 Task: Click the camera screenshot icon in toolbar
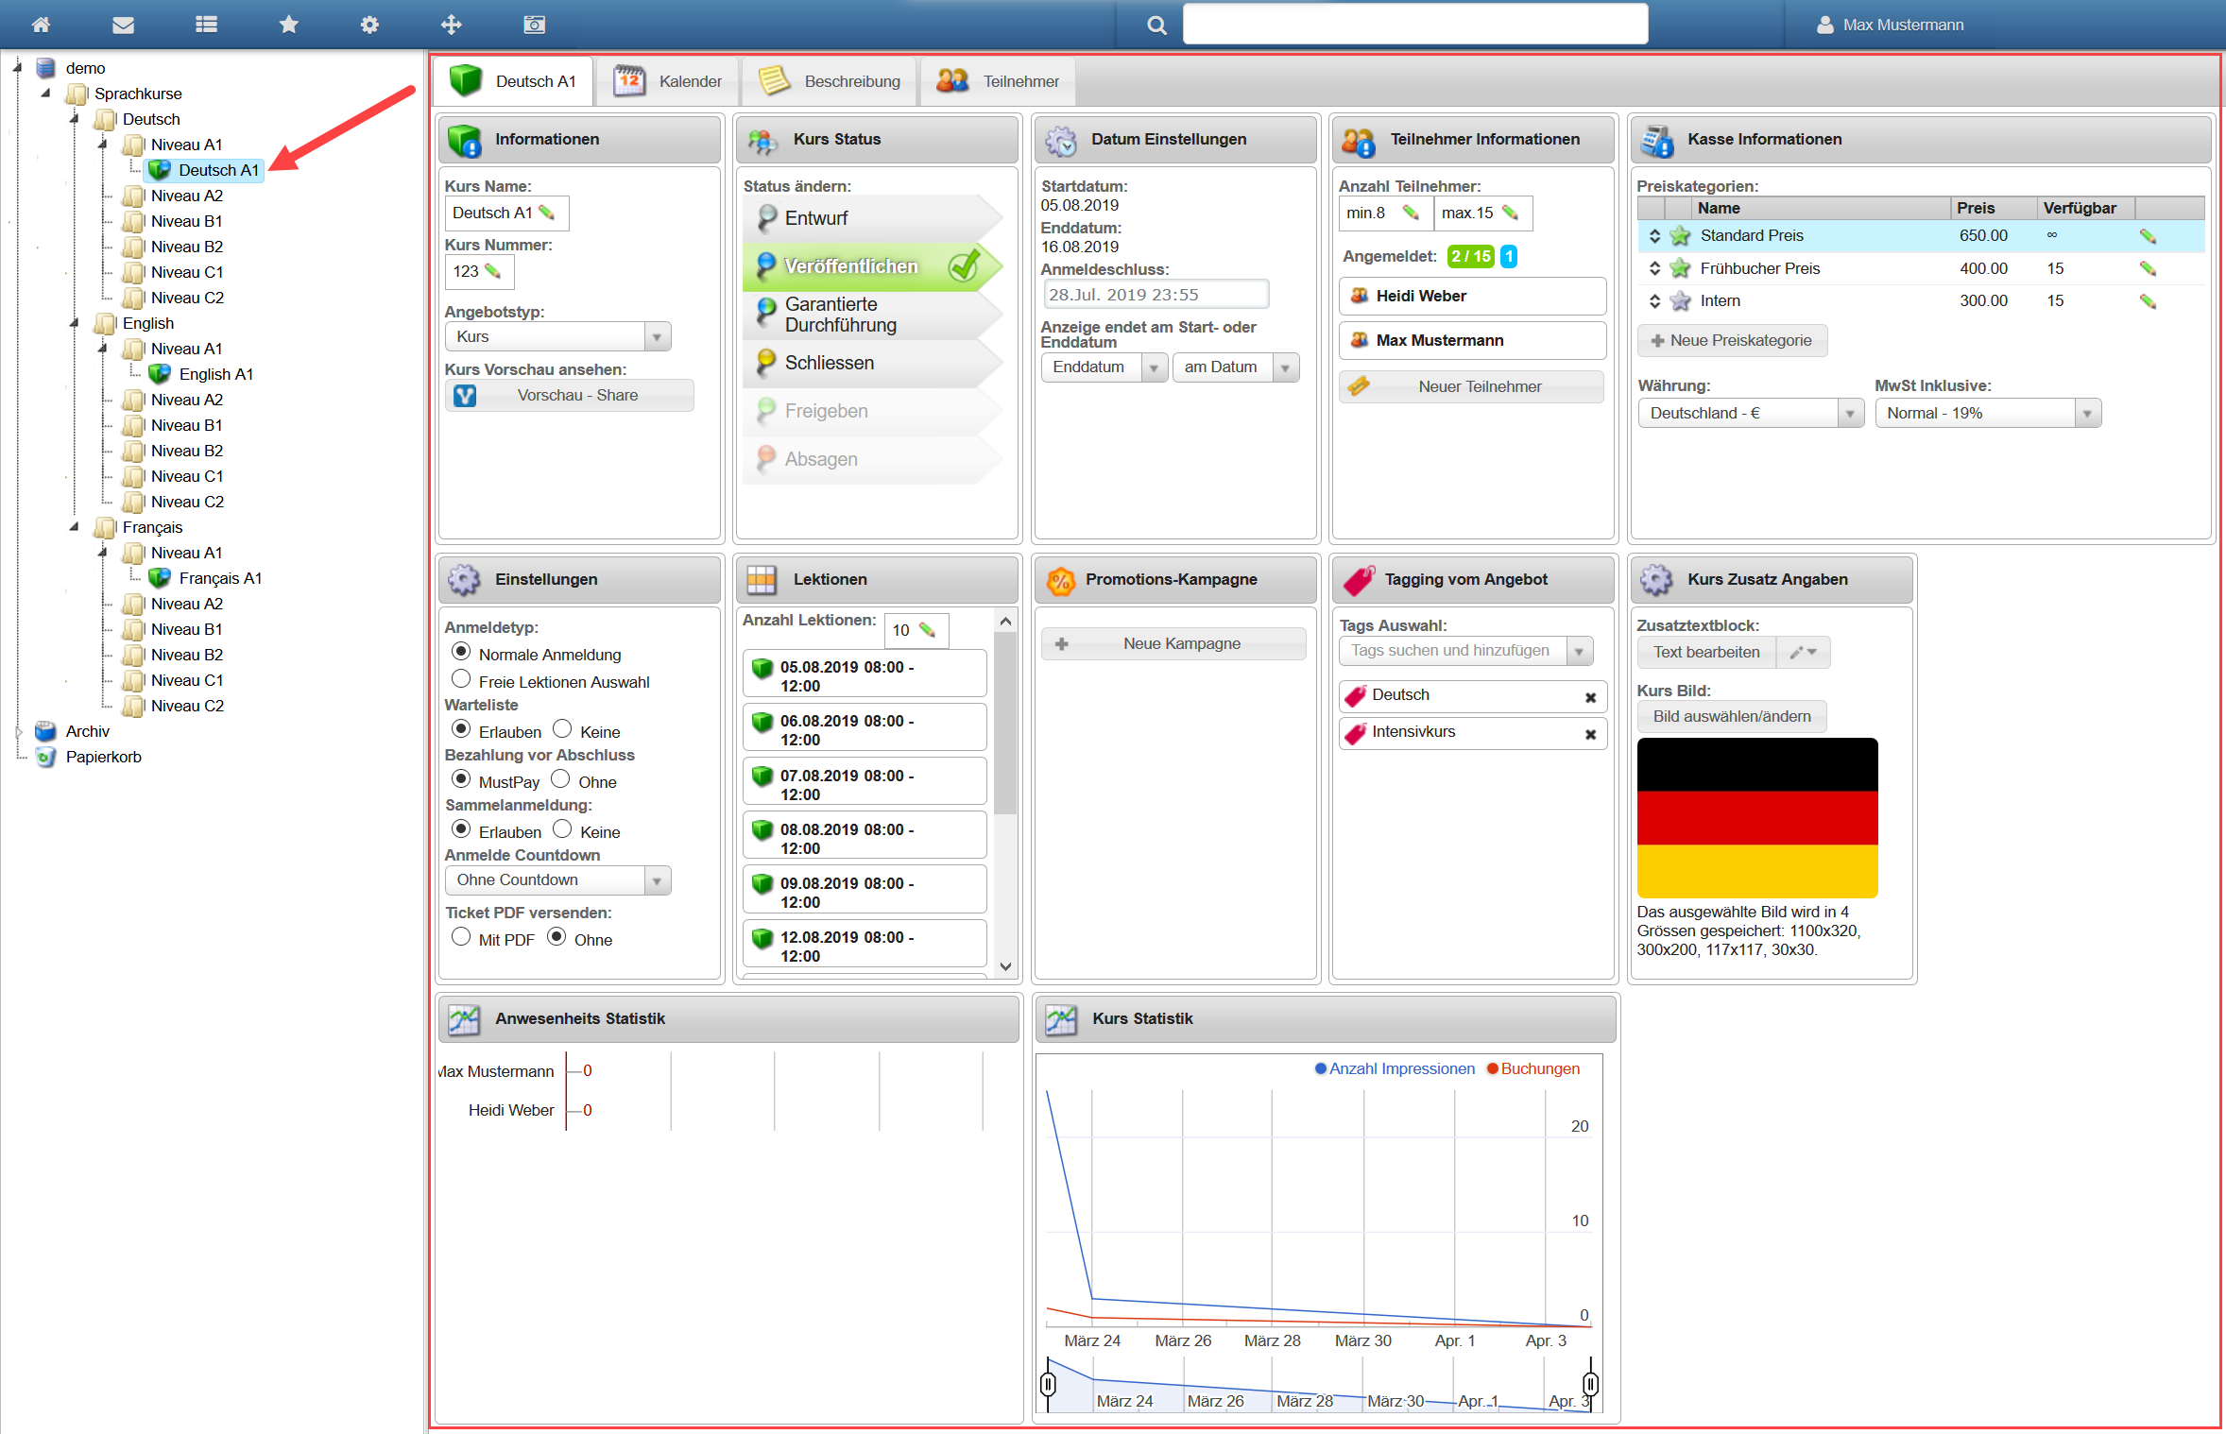534,25
